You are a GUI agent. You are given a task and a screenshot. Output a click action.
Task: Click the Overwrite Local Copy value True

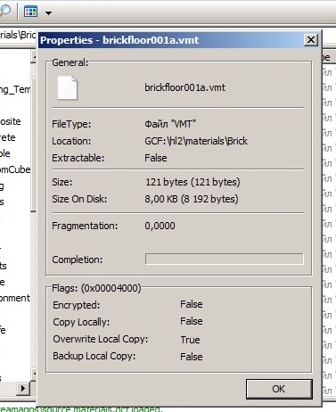pyautogui.click(x=190, y=340)
